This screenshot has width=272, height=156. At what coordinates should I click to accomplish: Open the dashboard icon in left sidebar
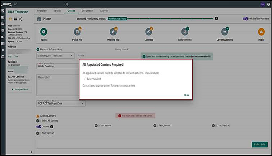tap(3, 11)
